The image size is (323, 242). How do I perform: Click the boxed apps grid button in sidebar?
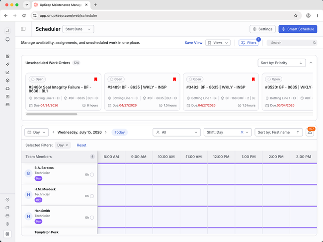(7, 234)
